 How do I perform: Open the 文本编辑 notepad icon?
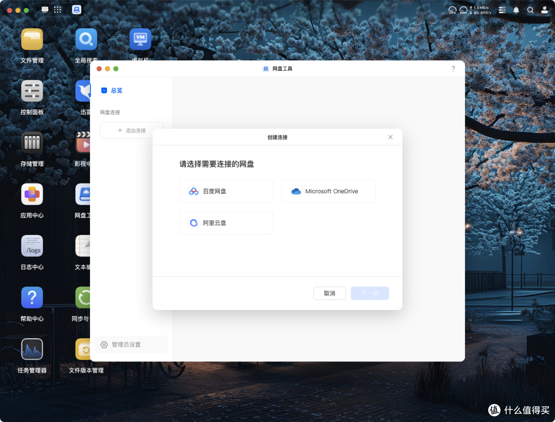(82, 246)
